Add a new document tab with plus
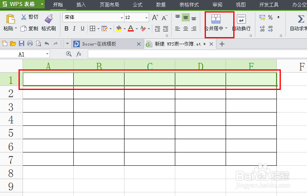307x196 pixels. tap(222, 44)
